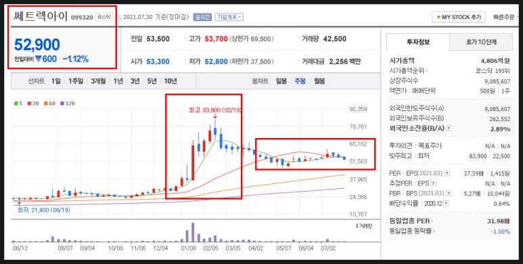Click the 37.39배 PER value

click(474, 173)
